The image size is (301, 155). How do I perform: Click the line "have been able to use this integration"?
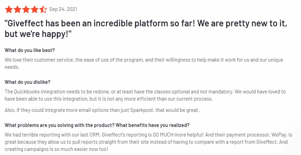(x=109, y=99)
